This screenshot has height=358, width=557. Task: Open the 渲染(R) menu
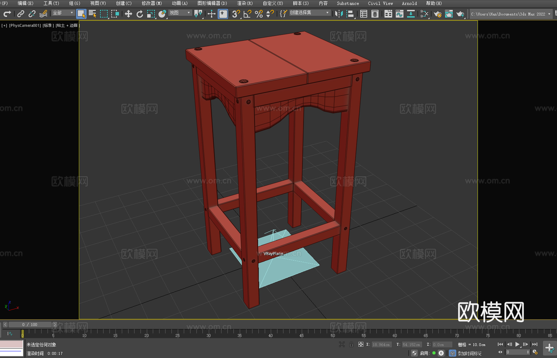coord(245,3)
